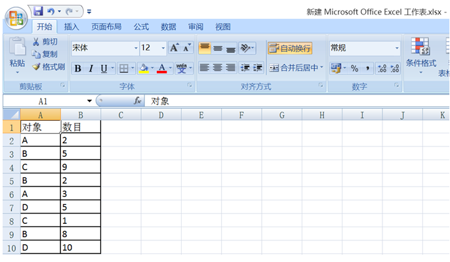Align text left
The height and width of the screenshot is (262, 450).
pos(205,68)
